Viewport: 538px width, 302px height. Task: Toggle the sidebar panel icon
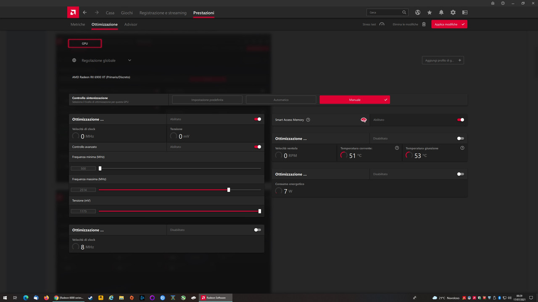click(465, 13)
